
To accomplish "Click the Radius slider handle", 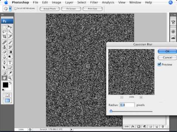I will coord(111,111).
